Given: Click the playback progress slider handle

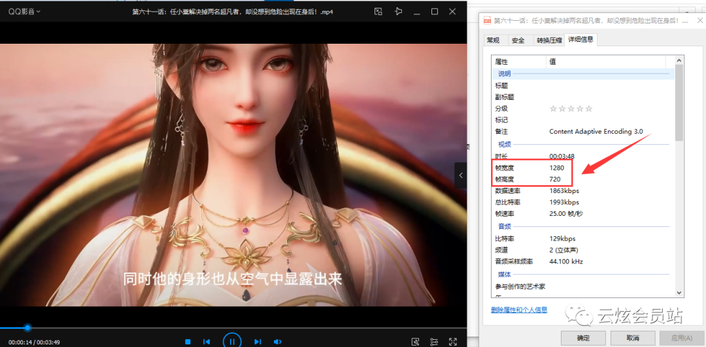Looking at the screenshot, I should coord(27,327).
